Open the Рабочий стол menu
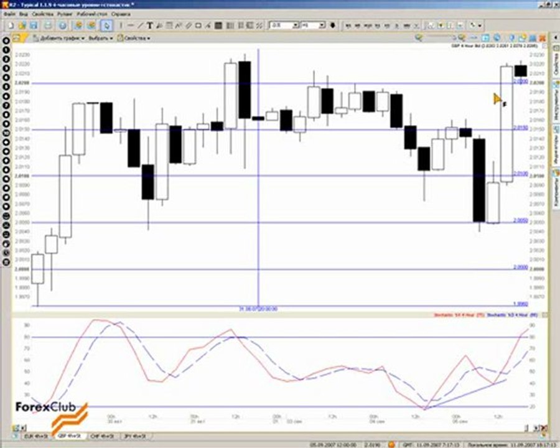560x448 pixels. 92,14
